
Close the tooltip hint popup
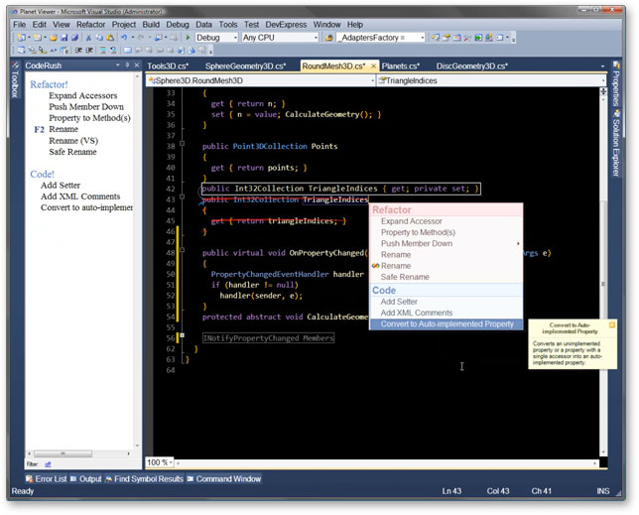coord(612,325)
